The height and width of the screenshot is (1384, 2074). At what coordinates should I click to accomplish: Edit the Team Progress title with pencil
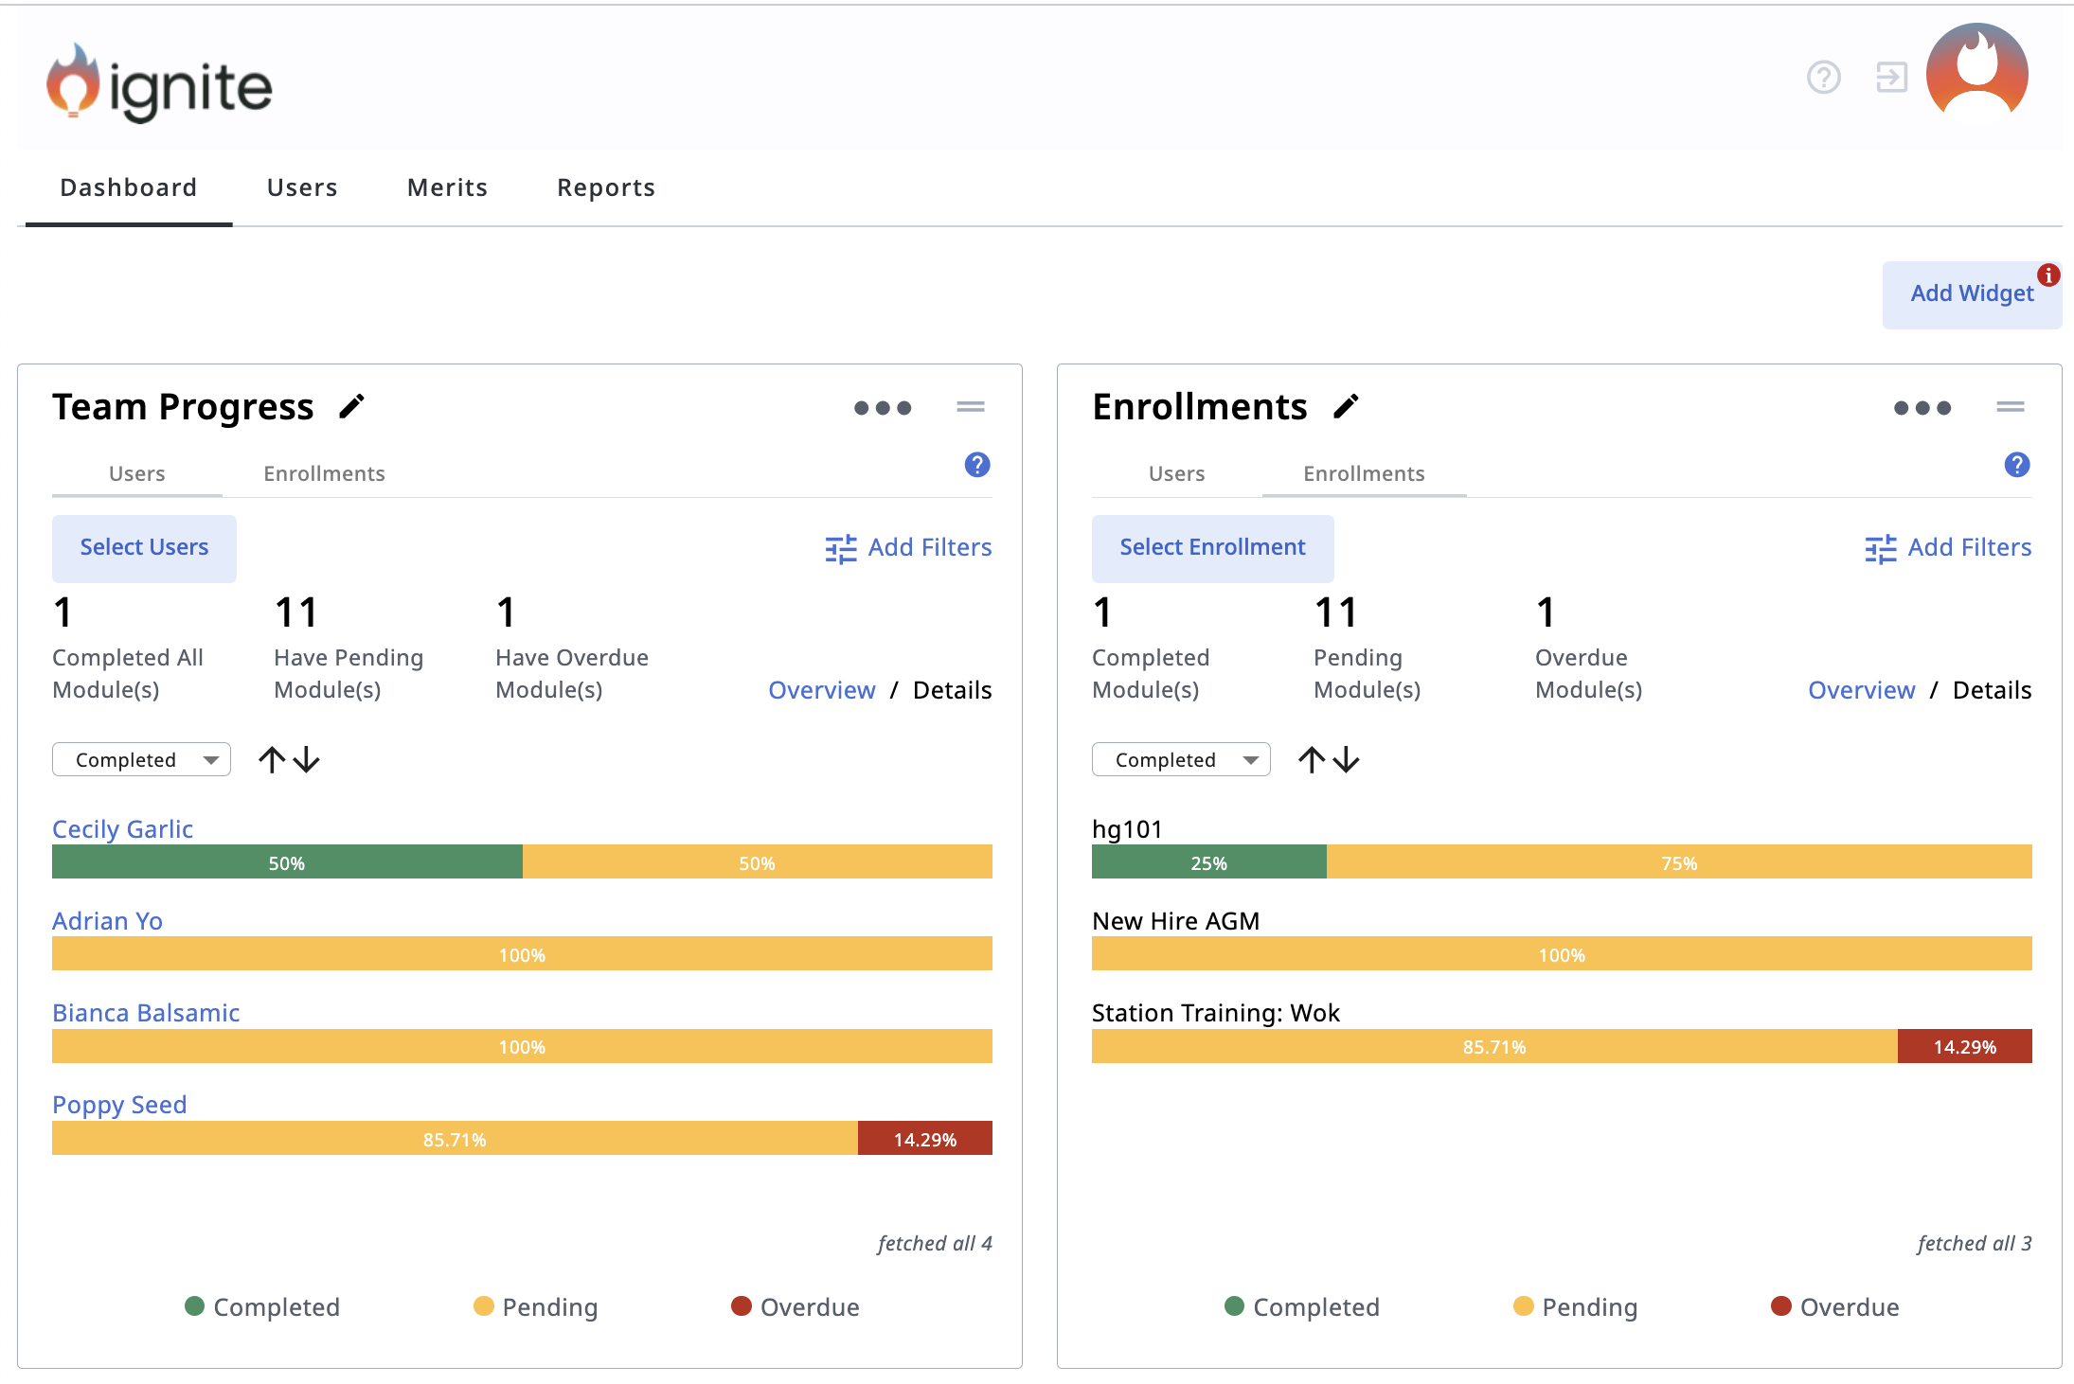[352, 407]
